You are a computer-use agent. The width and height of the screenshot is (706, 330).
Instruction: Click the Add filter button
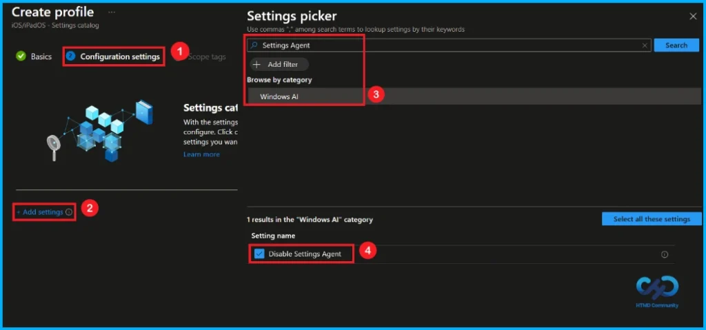[279, 64]
